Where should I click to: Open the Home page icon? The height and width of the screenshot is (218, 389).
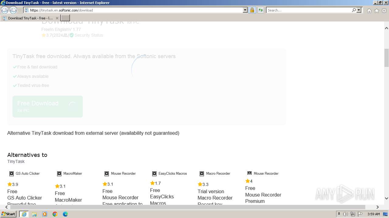[369, 11]
